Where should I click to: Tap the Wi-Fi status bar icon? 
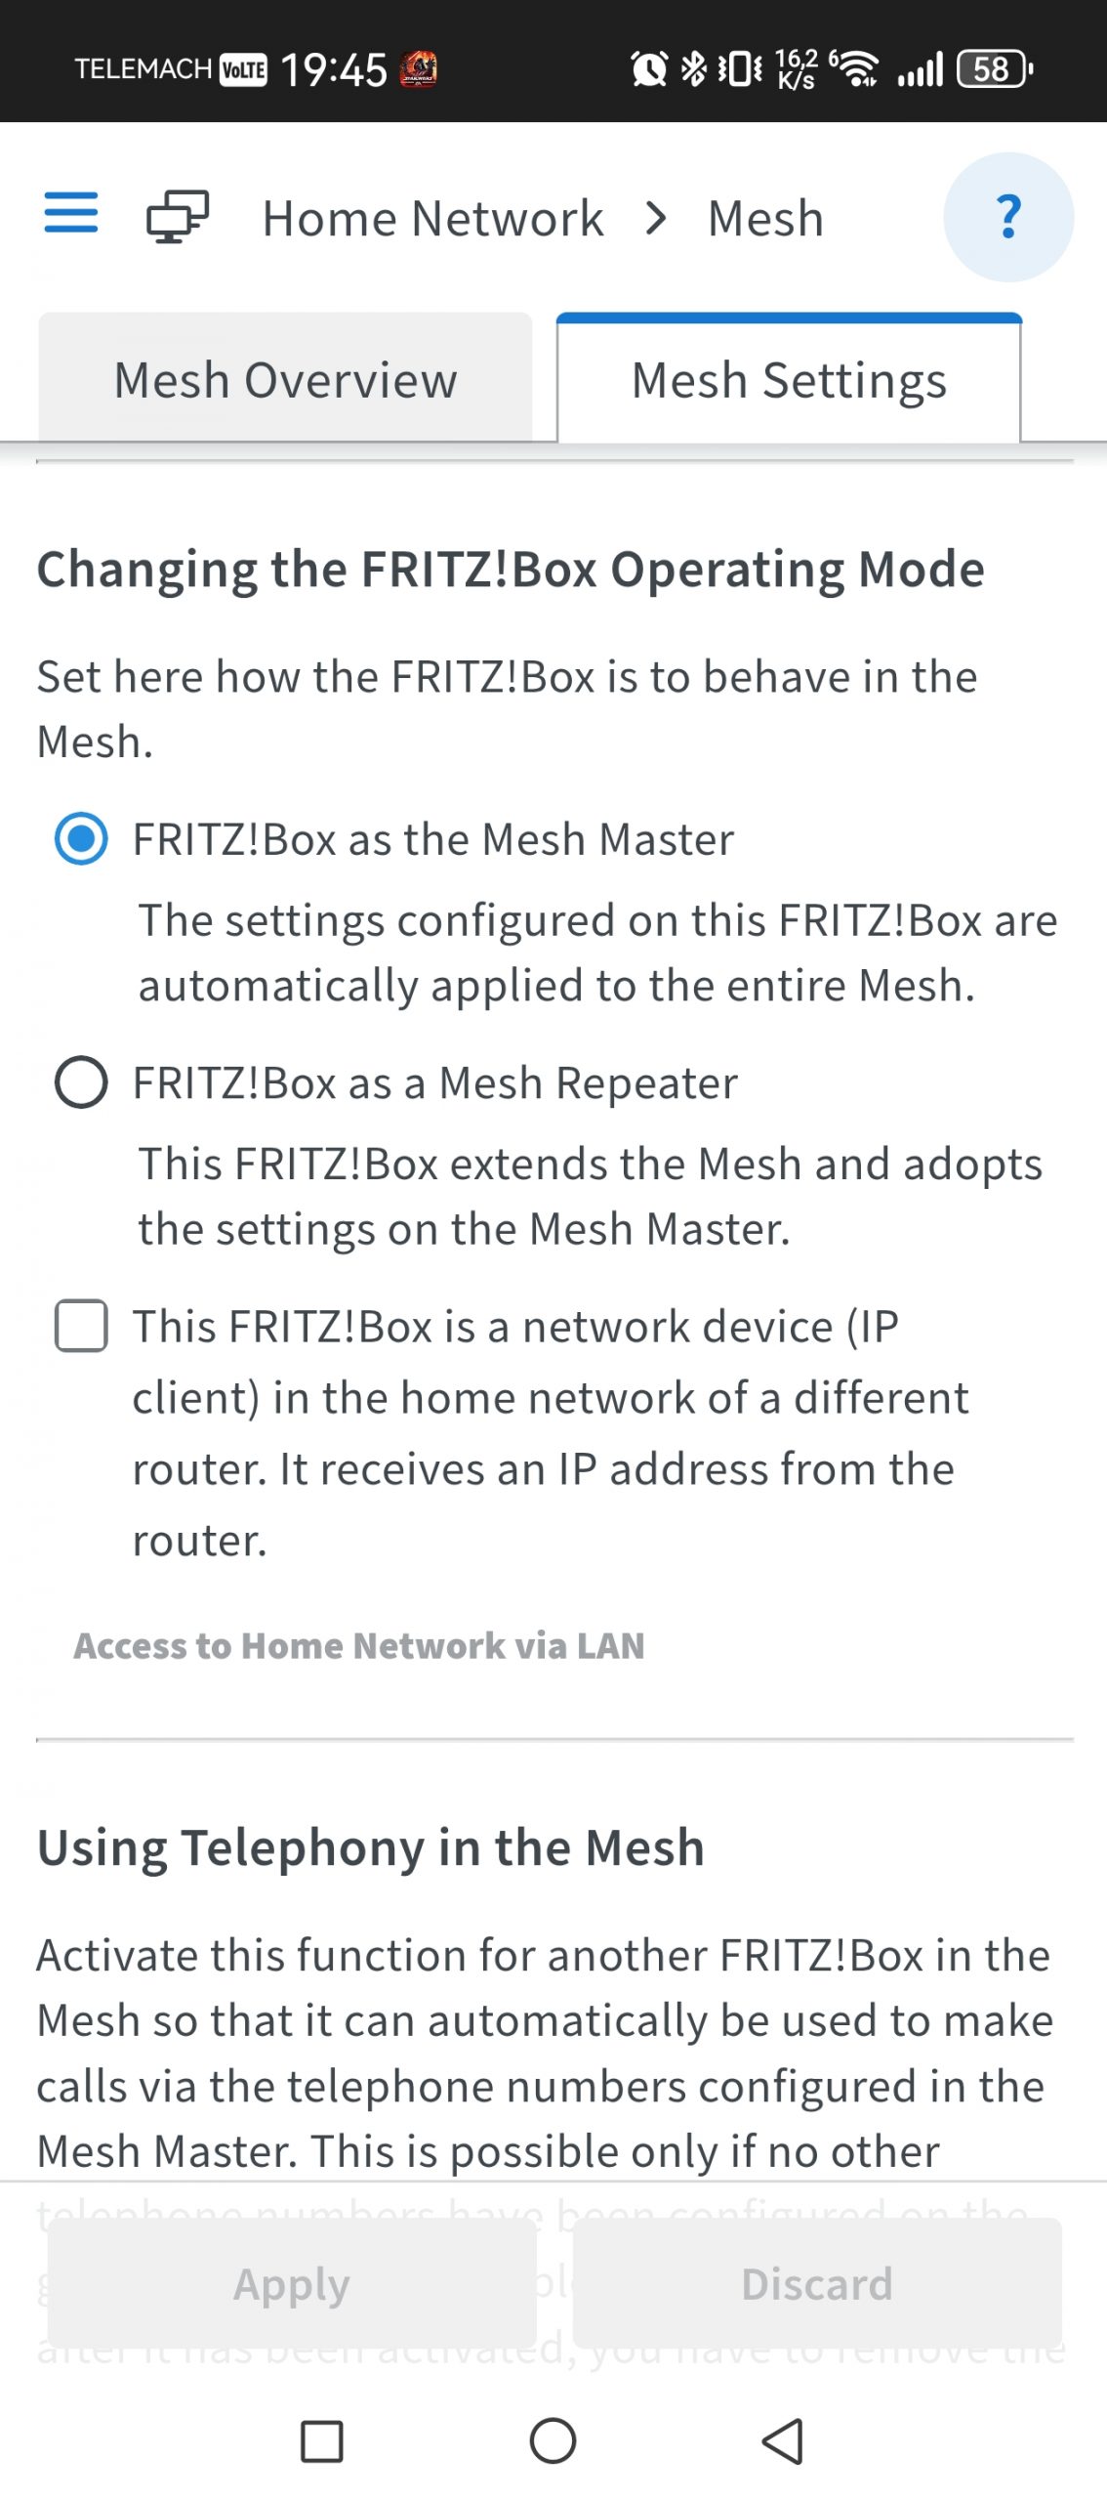[x=855, y=68]
